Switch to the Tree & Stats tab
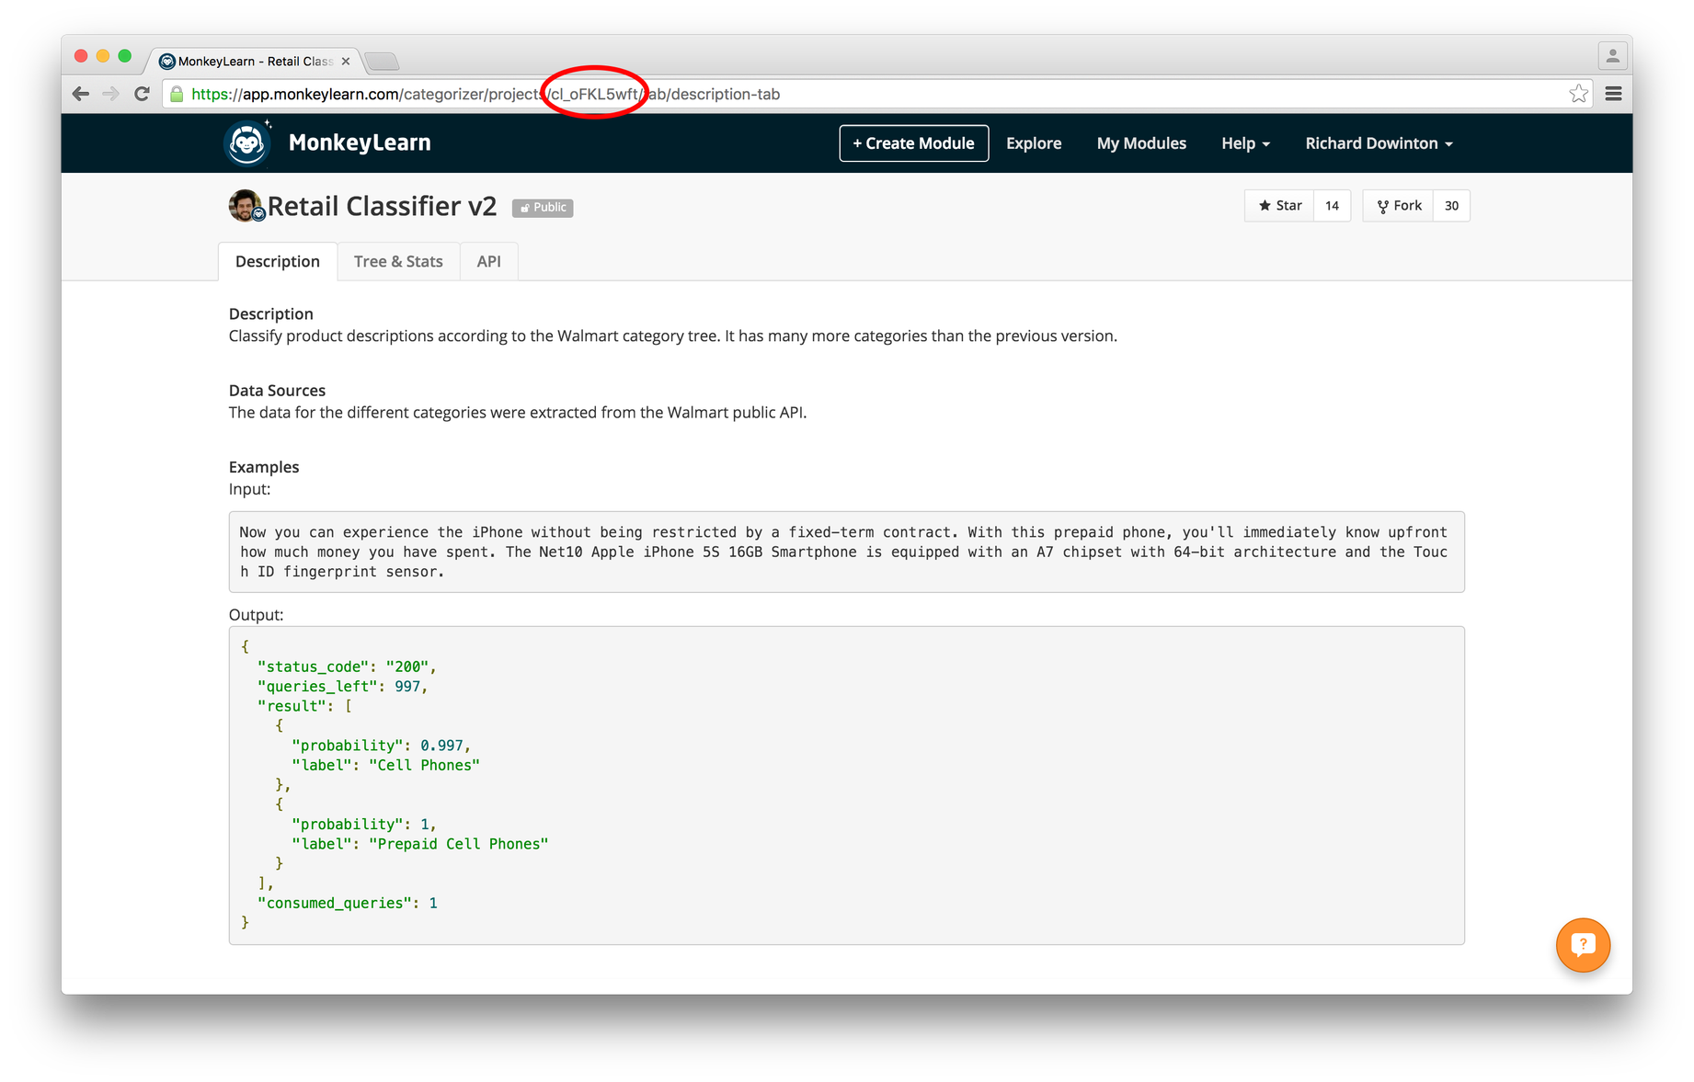The image size is (1694, 1082). 398,262
